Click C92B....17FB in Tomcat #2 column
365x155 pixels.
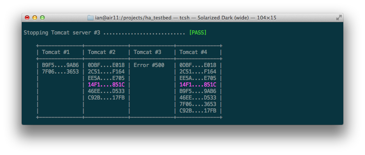pos(106,98)
